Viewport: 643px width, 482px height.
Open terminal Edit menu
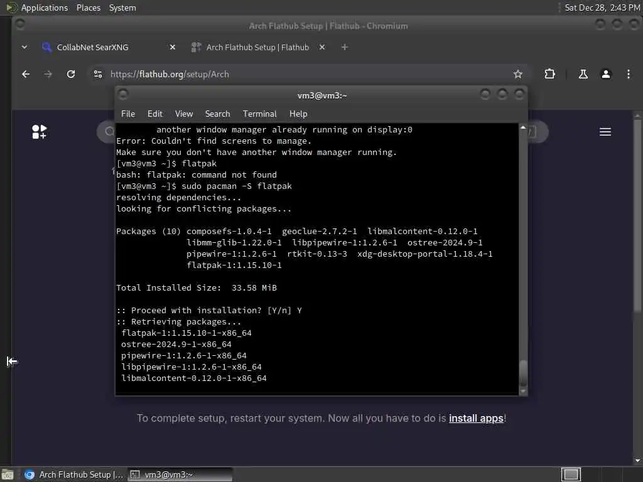tap(155, 114)
